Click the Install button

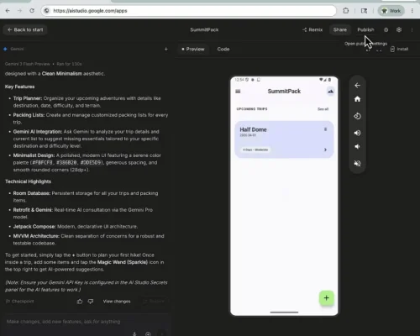(x=399, y=49)
